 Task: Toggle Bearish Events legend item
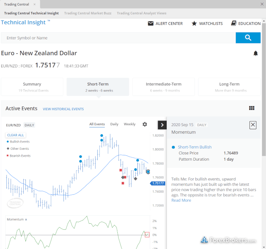tap(18, 156)
